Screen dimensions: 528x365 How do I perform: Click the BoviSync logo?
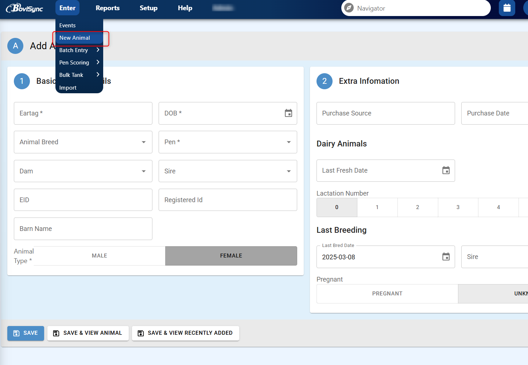point(24,8)
